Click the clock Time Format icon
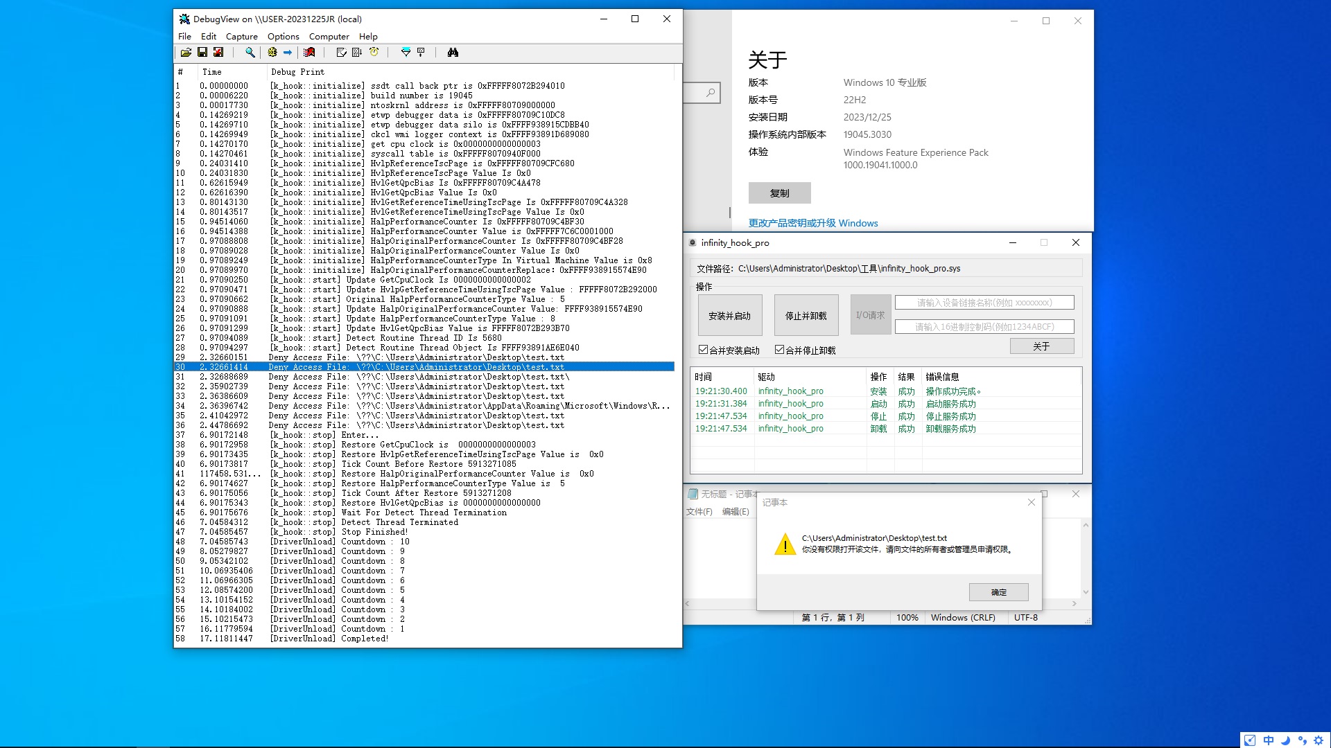This screenshot has width=1331, height=748. pyautogui.click(x=374, y=53)
